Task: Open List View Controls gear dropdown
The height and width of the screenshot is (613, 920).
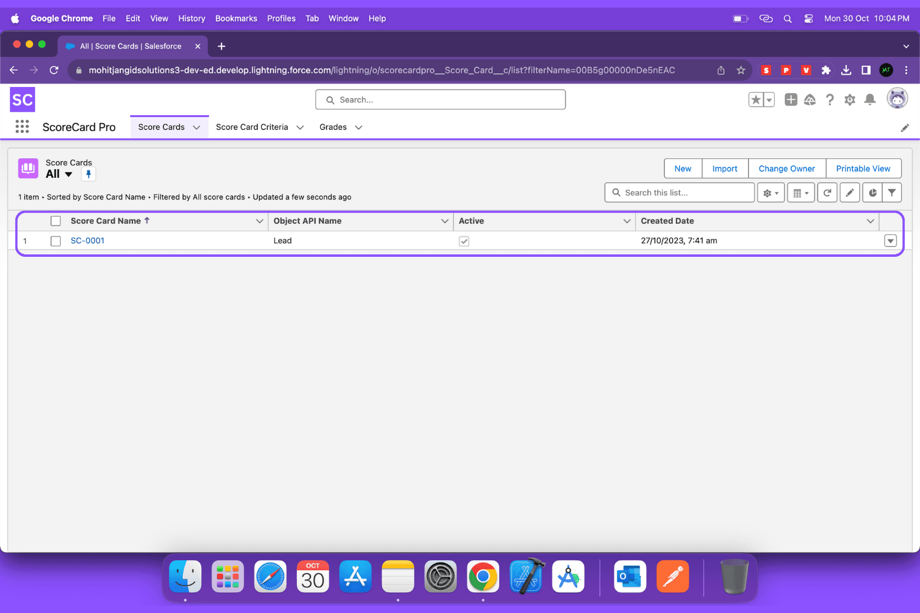Action: point(771,192)
